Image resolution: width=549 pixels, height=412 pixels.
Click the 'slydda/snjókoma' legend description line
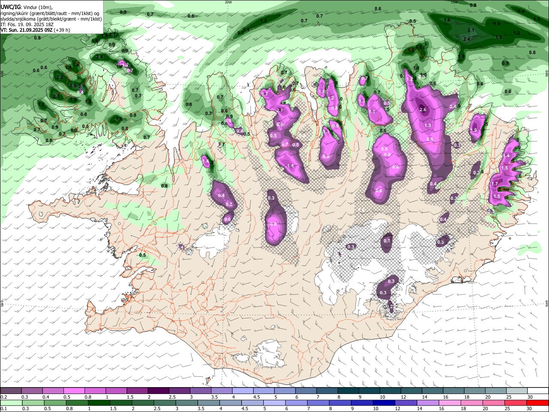click(51, 19)
